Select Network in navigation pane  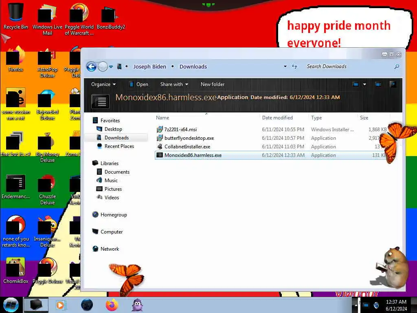(110, 249)
